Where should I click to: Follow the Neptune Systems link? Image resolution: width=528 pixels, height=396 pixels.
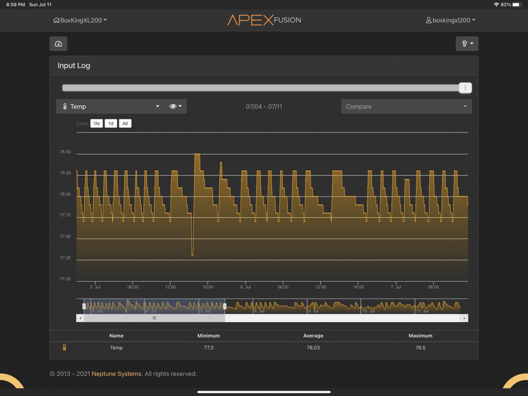tap(117, 374)
